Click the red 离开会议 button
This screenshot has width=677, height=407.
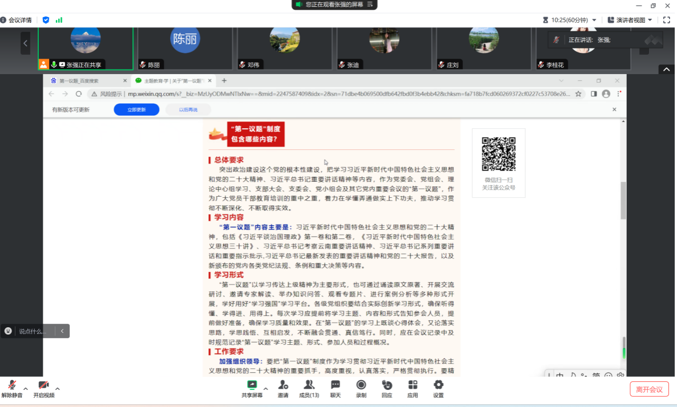coord(649,389)
